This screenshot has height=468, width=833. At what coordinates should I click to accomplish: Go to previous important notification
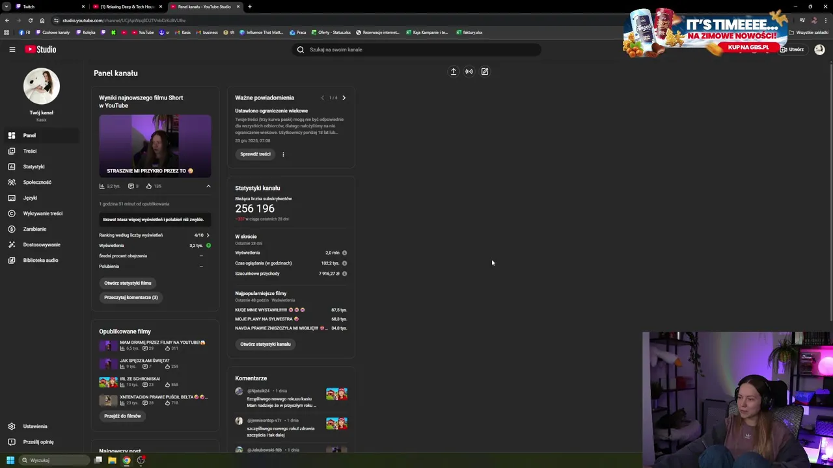tap(322, 98)
